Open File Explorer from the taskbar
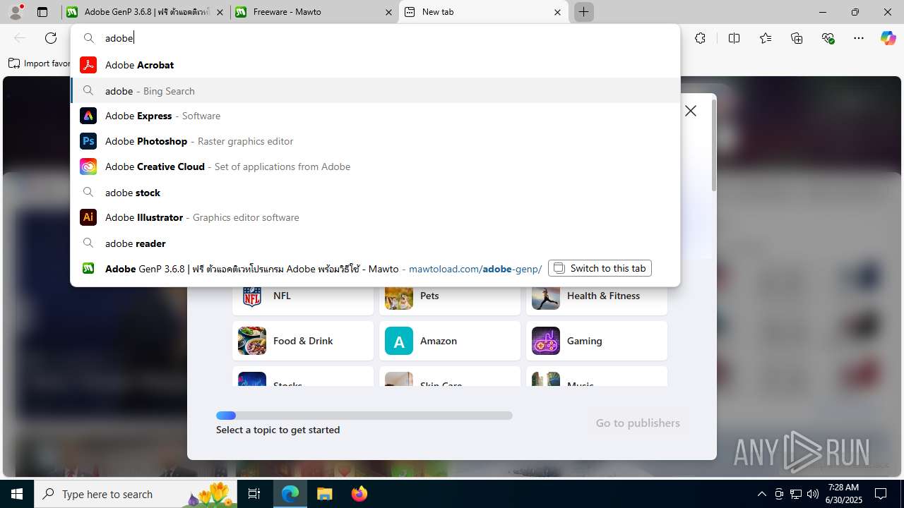 (324, 494)
